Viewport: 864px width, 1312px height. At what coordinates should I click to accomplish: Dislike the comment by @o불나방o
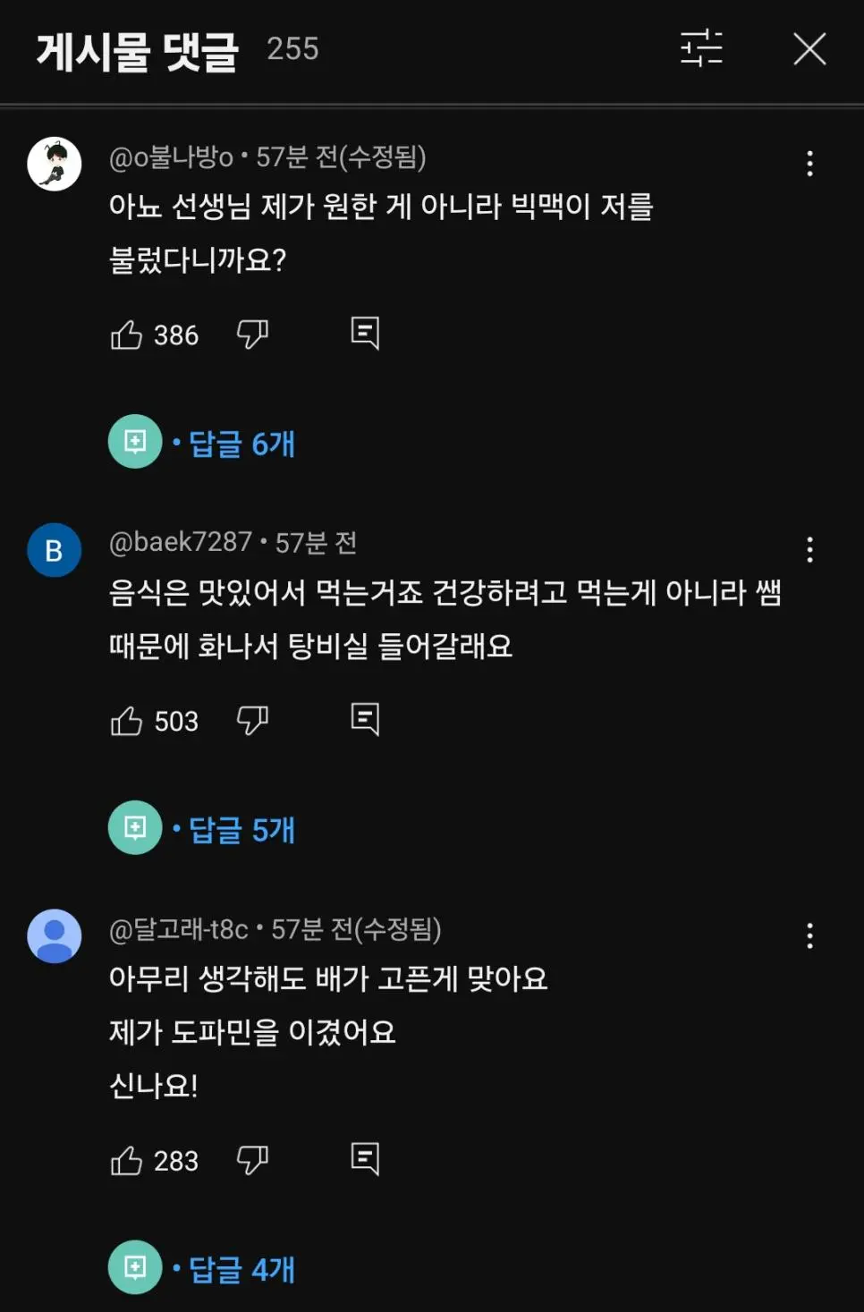pyautogui.click(x=252, y=334)
